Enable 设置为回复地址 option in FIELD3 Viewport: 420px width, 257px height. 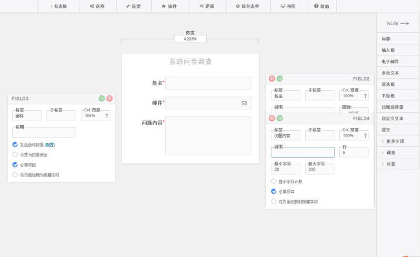pyautogui.click(x=15, y=155)
